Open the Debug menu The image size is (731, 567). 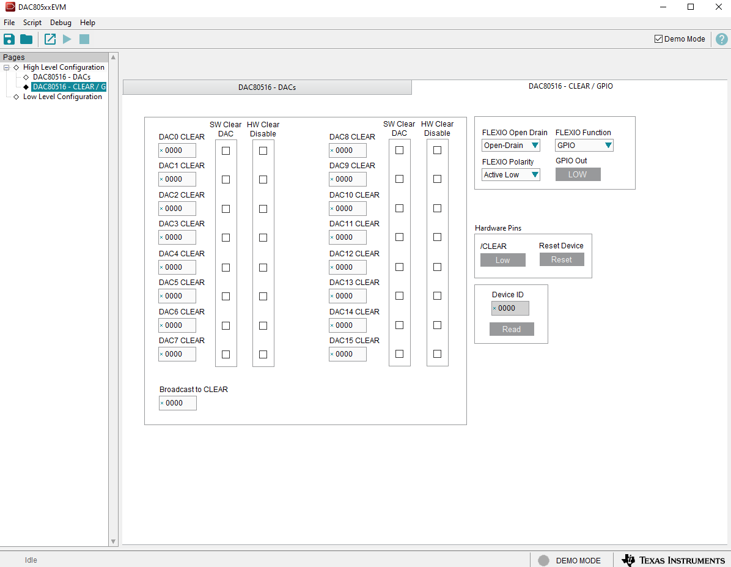pos(61,22)
